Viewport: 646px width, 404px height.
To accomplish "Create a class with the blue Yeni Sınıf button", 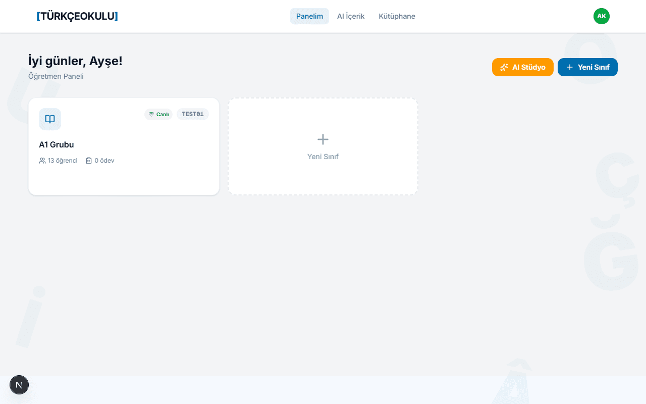I will click(587, 67).
